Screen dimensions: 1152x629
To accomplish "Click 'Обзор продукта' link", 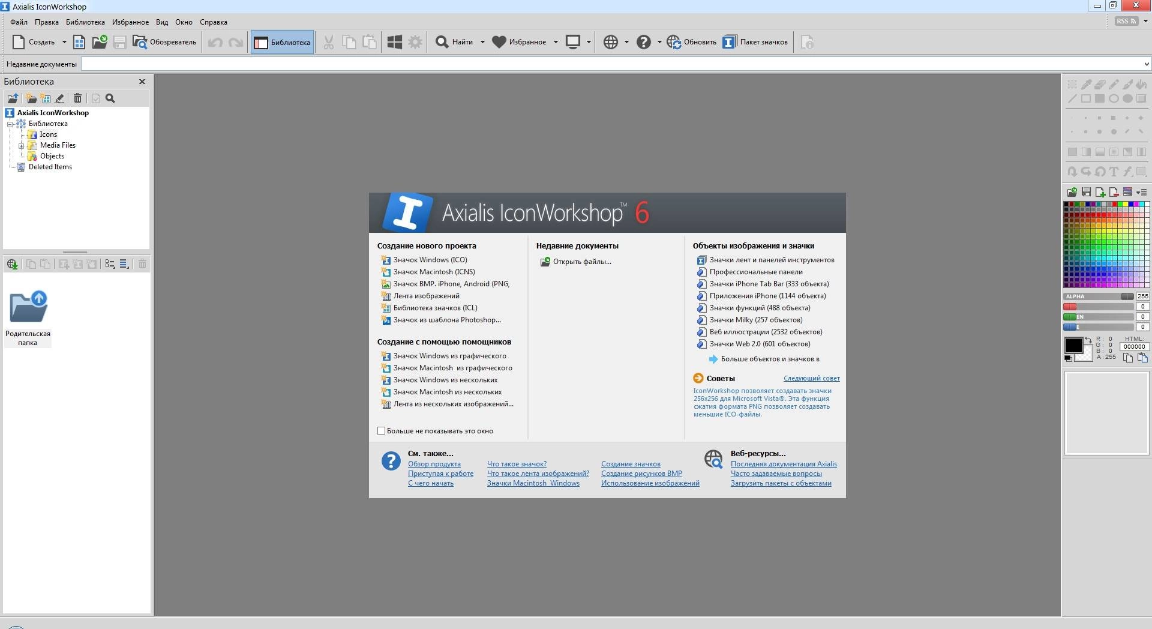I will coord(434,464).
